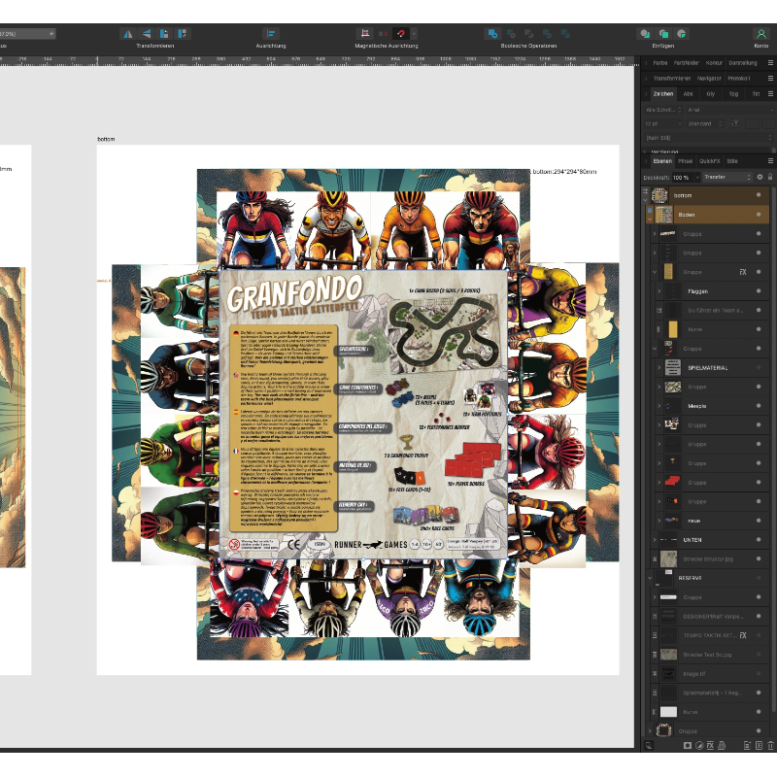Click the mask layer icon at the panel bottom

point(688,745)
